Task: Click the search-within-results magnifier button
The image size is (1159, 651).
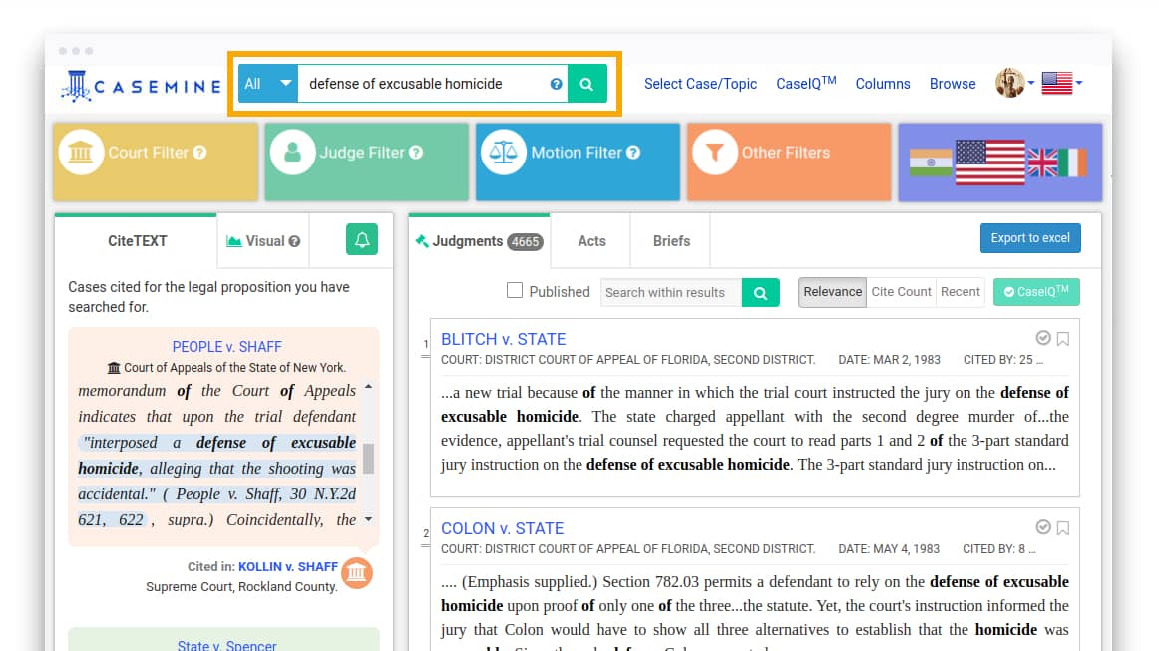Action: [760, 292]
